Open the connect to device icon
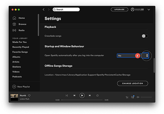The image size is (164, 114). (133, 97)
